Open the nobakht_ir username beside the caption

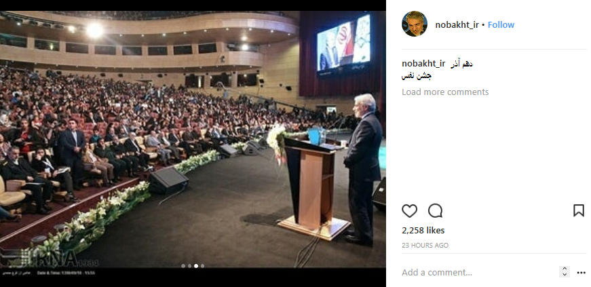423,63
